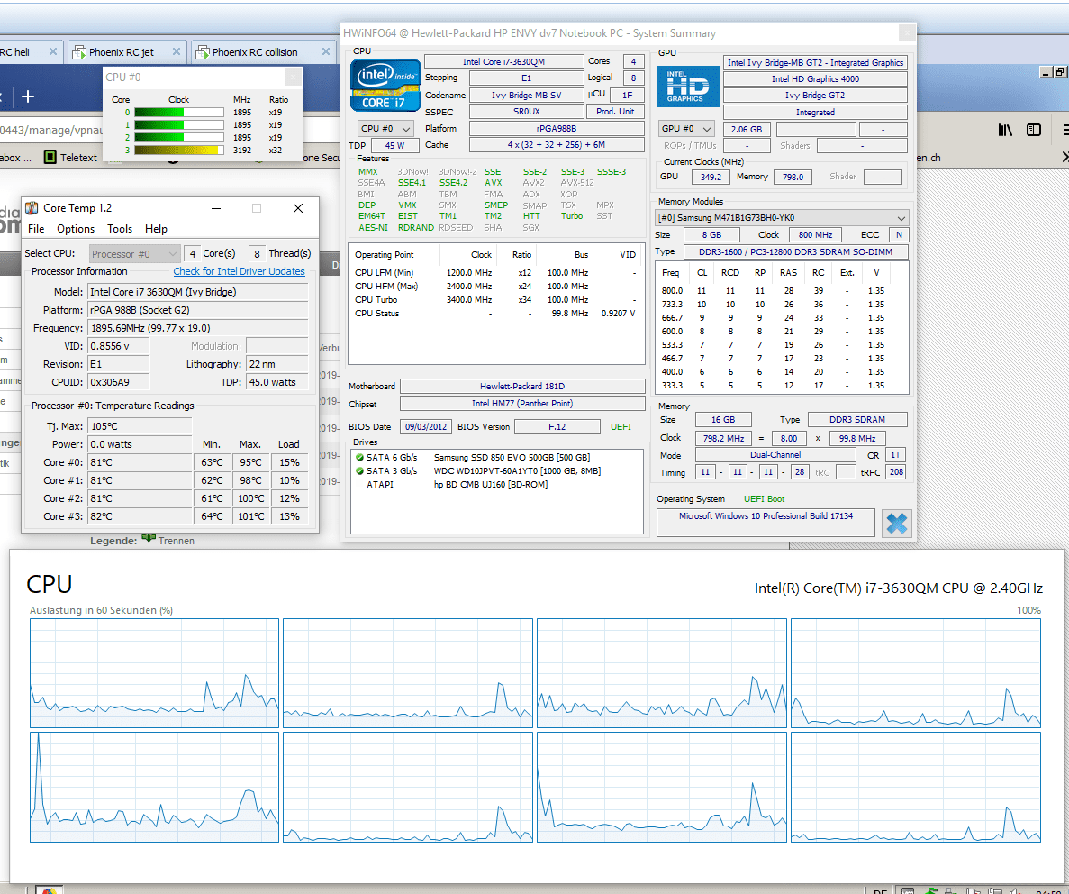
Task: Select the Samsung SSD 850 EVO drive row
Action: point(496,457)
